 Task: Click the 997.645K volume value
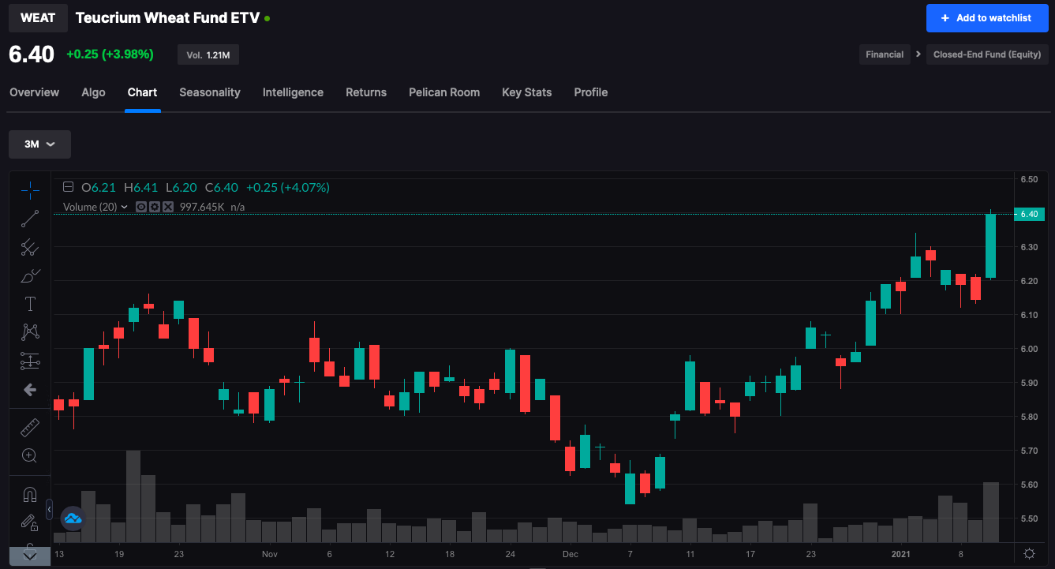point(202,207)
